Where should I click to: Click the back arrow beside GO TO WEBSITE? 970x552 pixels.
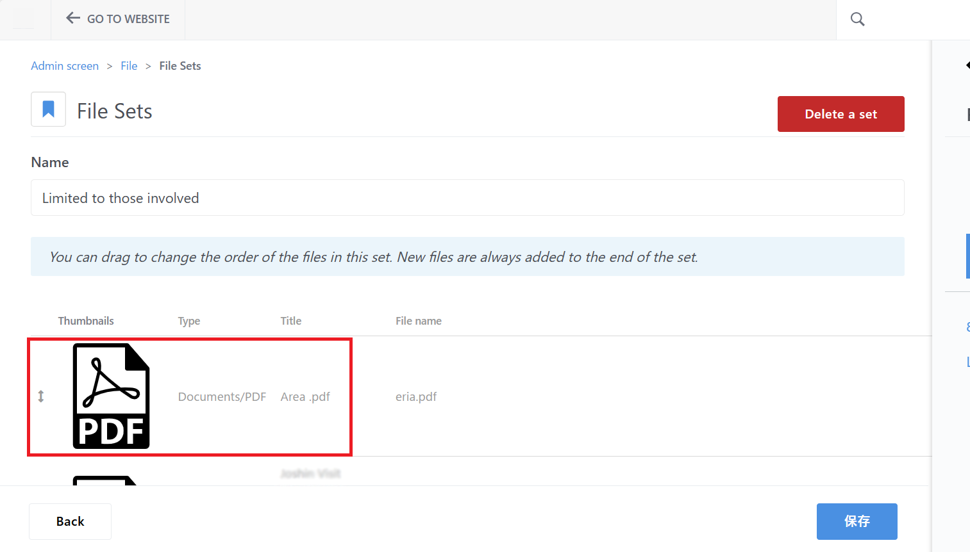(73, 19)
